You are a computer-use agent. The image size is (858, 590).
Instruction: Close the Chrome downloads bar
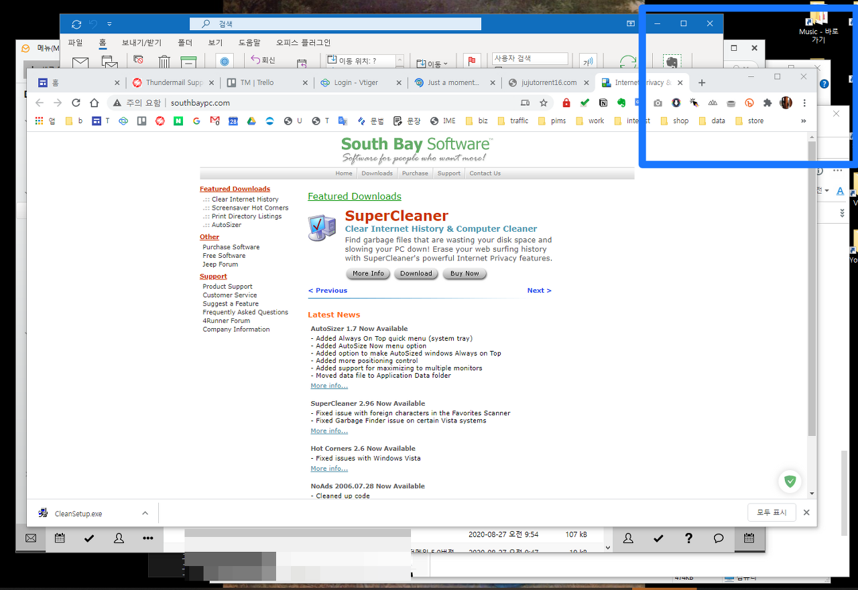tap(806, 512)
